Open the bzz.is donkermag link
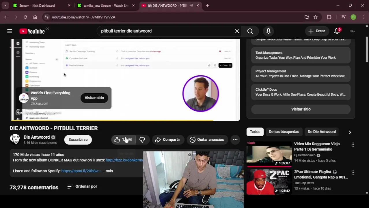The image size is (369, 208). [124, 160]
